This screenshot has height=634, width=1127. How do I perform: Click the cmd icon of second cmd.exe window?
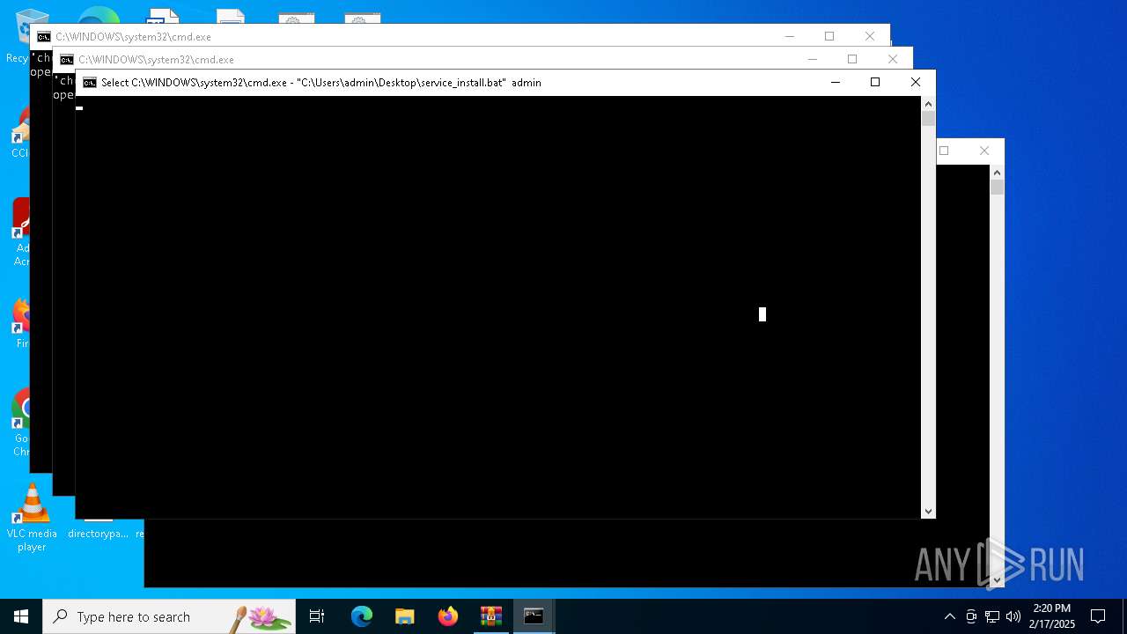[67, 60]
